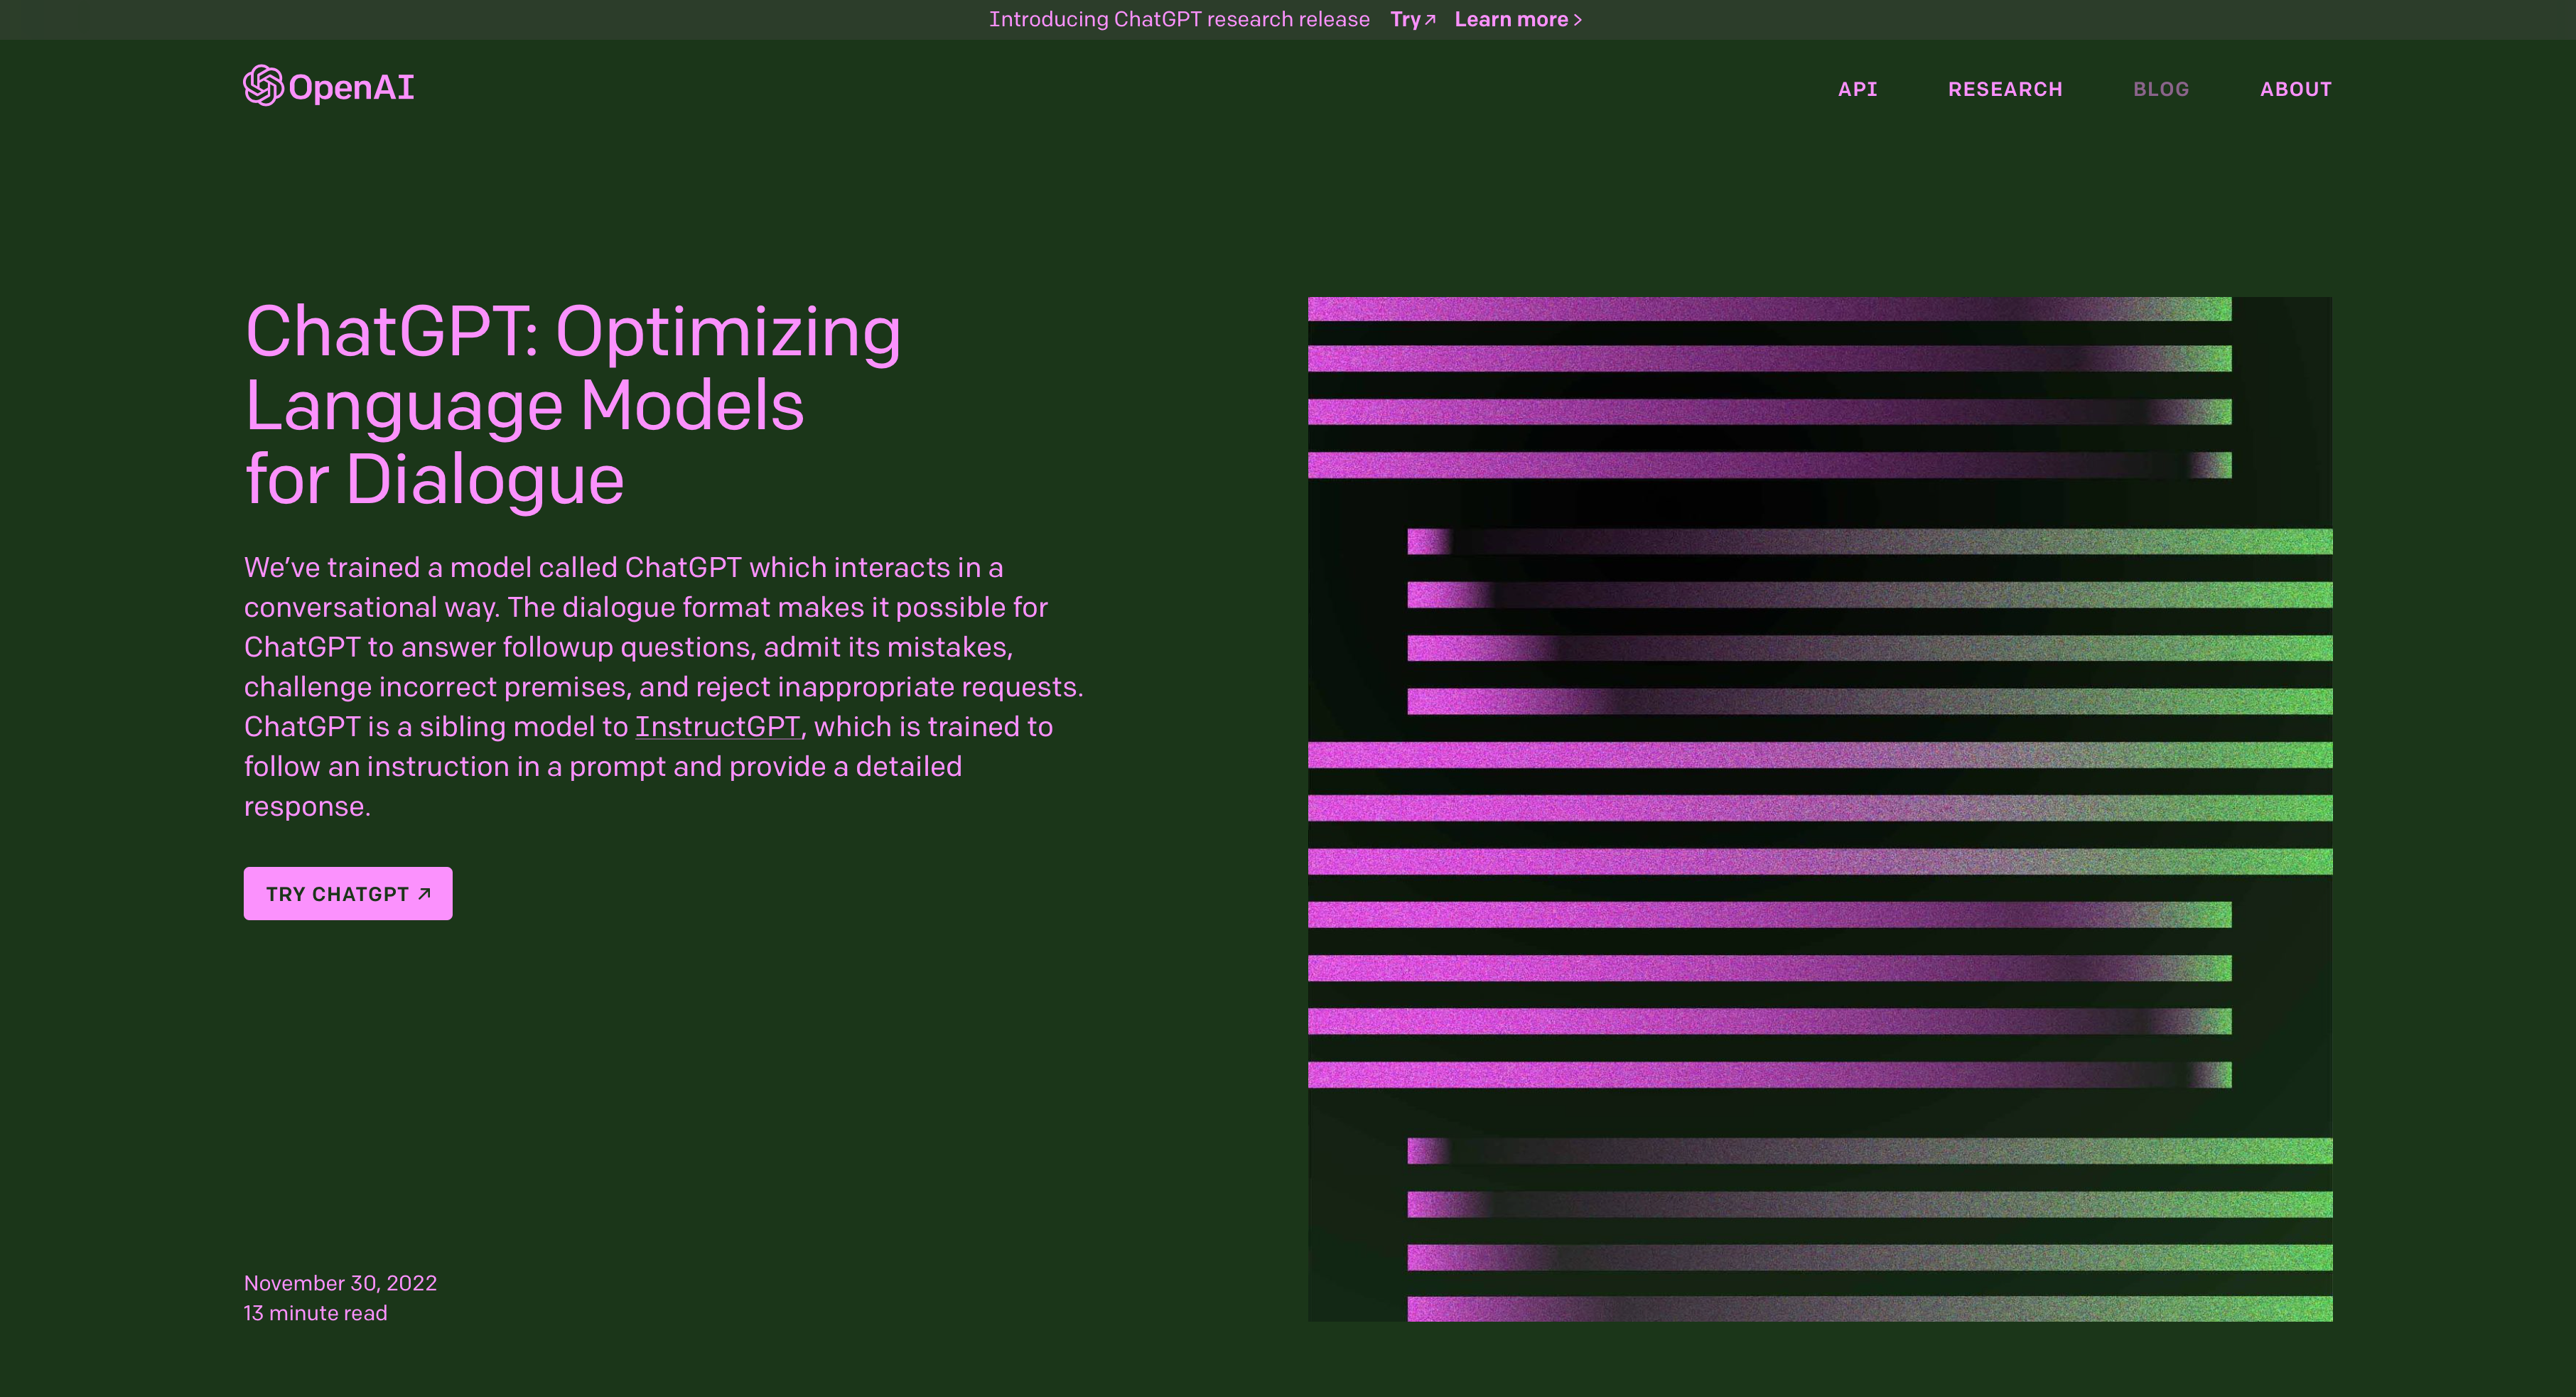The height and width of the screenshot is (1397, 2576).
Task: Click Learn more in top banner
Action: [x=1518, y=19]
